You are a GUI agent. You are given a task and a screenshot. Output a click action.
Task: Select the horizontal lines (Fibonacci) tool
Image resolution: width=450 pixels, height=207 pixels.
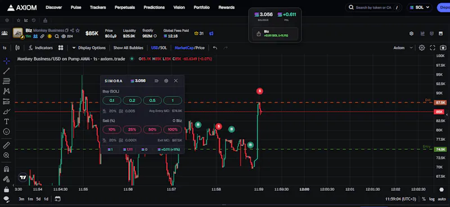pos(6,81)
